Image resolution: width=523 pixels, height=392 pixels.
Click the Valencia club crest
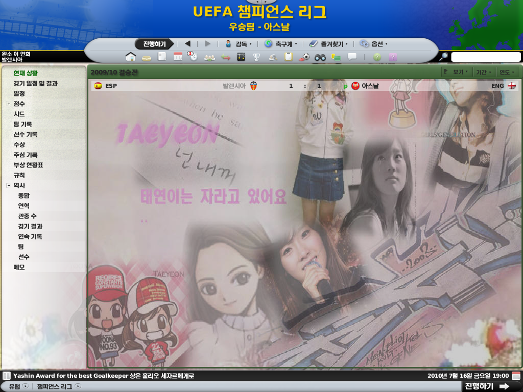coord(253,86)
